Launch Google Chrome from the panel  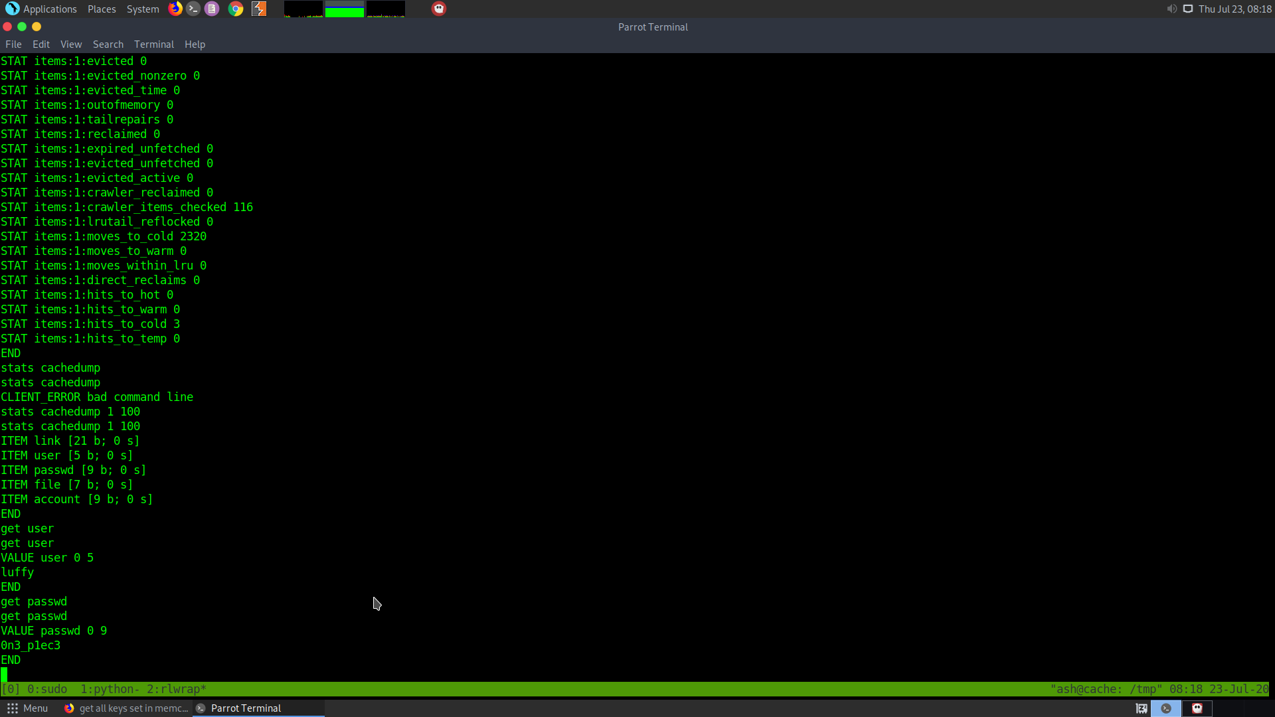tap(236, 9)
